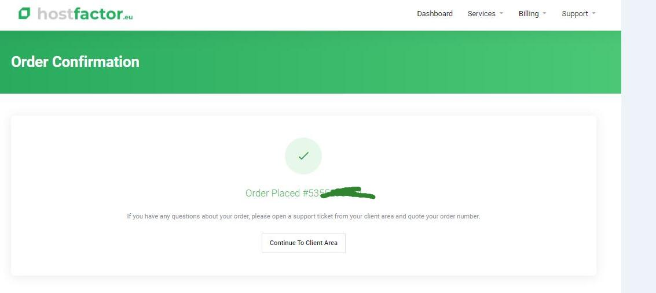Viewport: 656px width, 293px height.
Task: Click Continue To Client Area button
Action: [303, 243]
